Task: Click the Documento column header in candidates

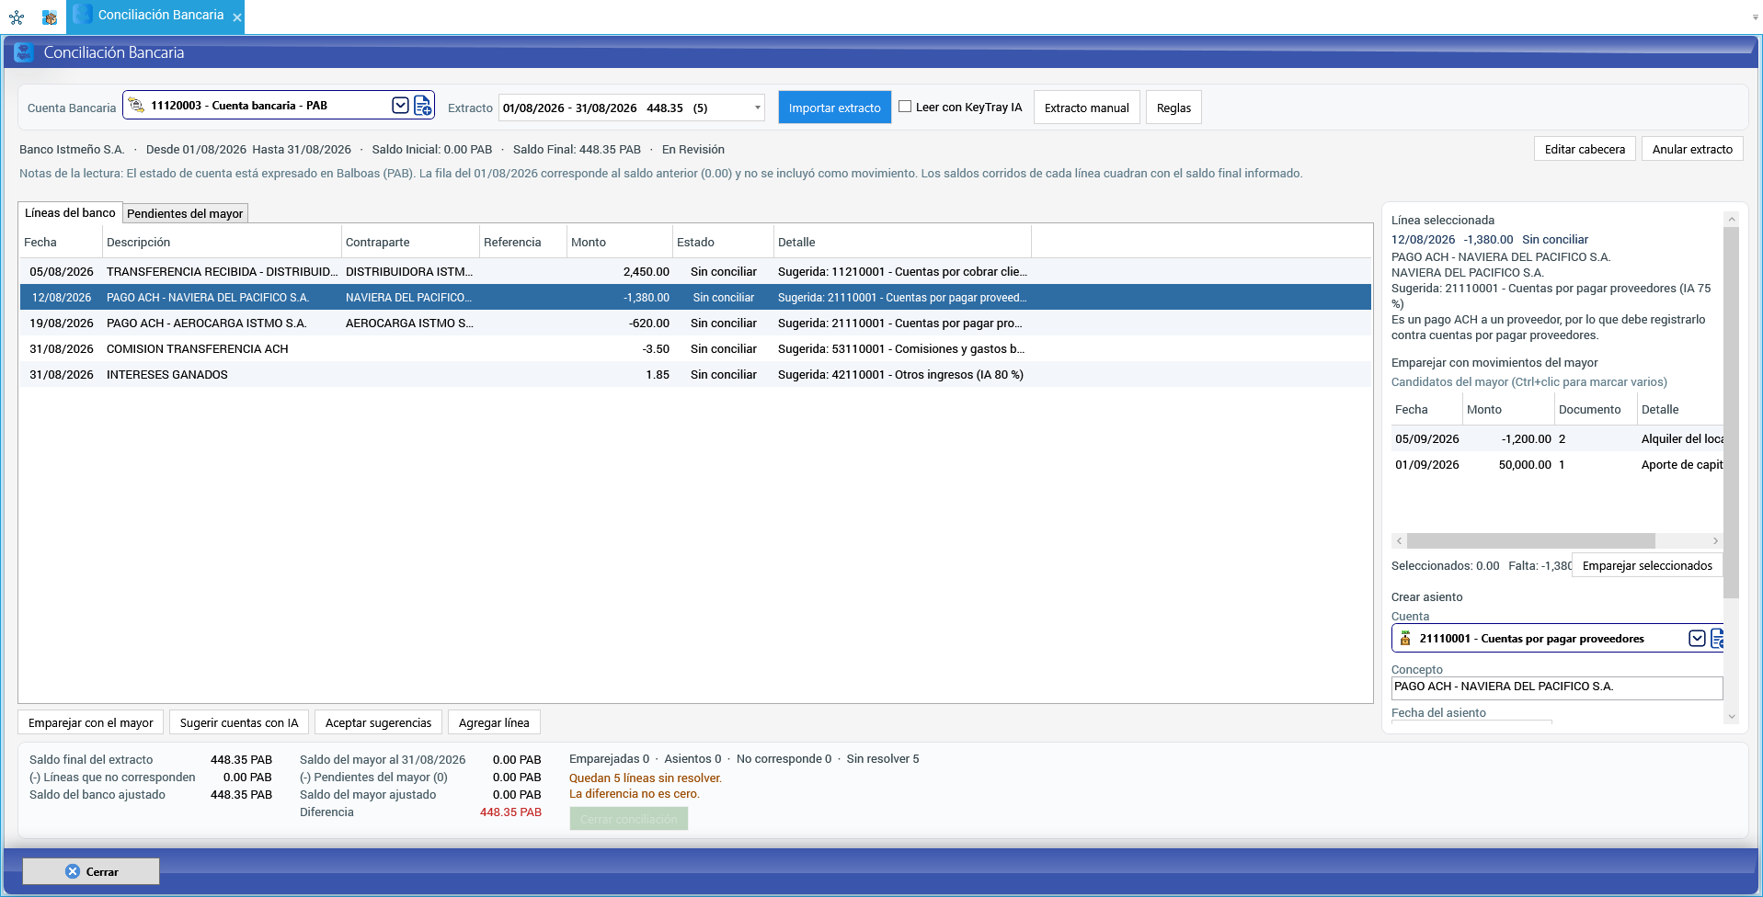Action: (1596, 409)
